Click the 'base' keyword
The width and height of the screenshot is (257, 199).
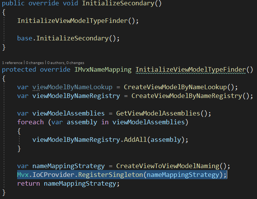[x=25, y=38]
